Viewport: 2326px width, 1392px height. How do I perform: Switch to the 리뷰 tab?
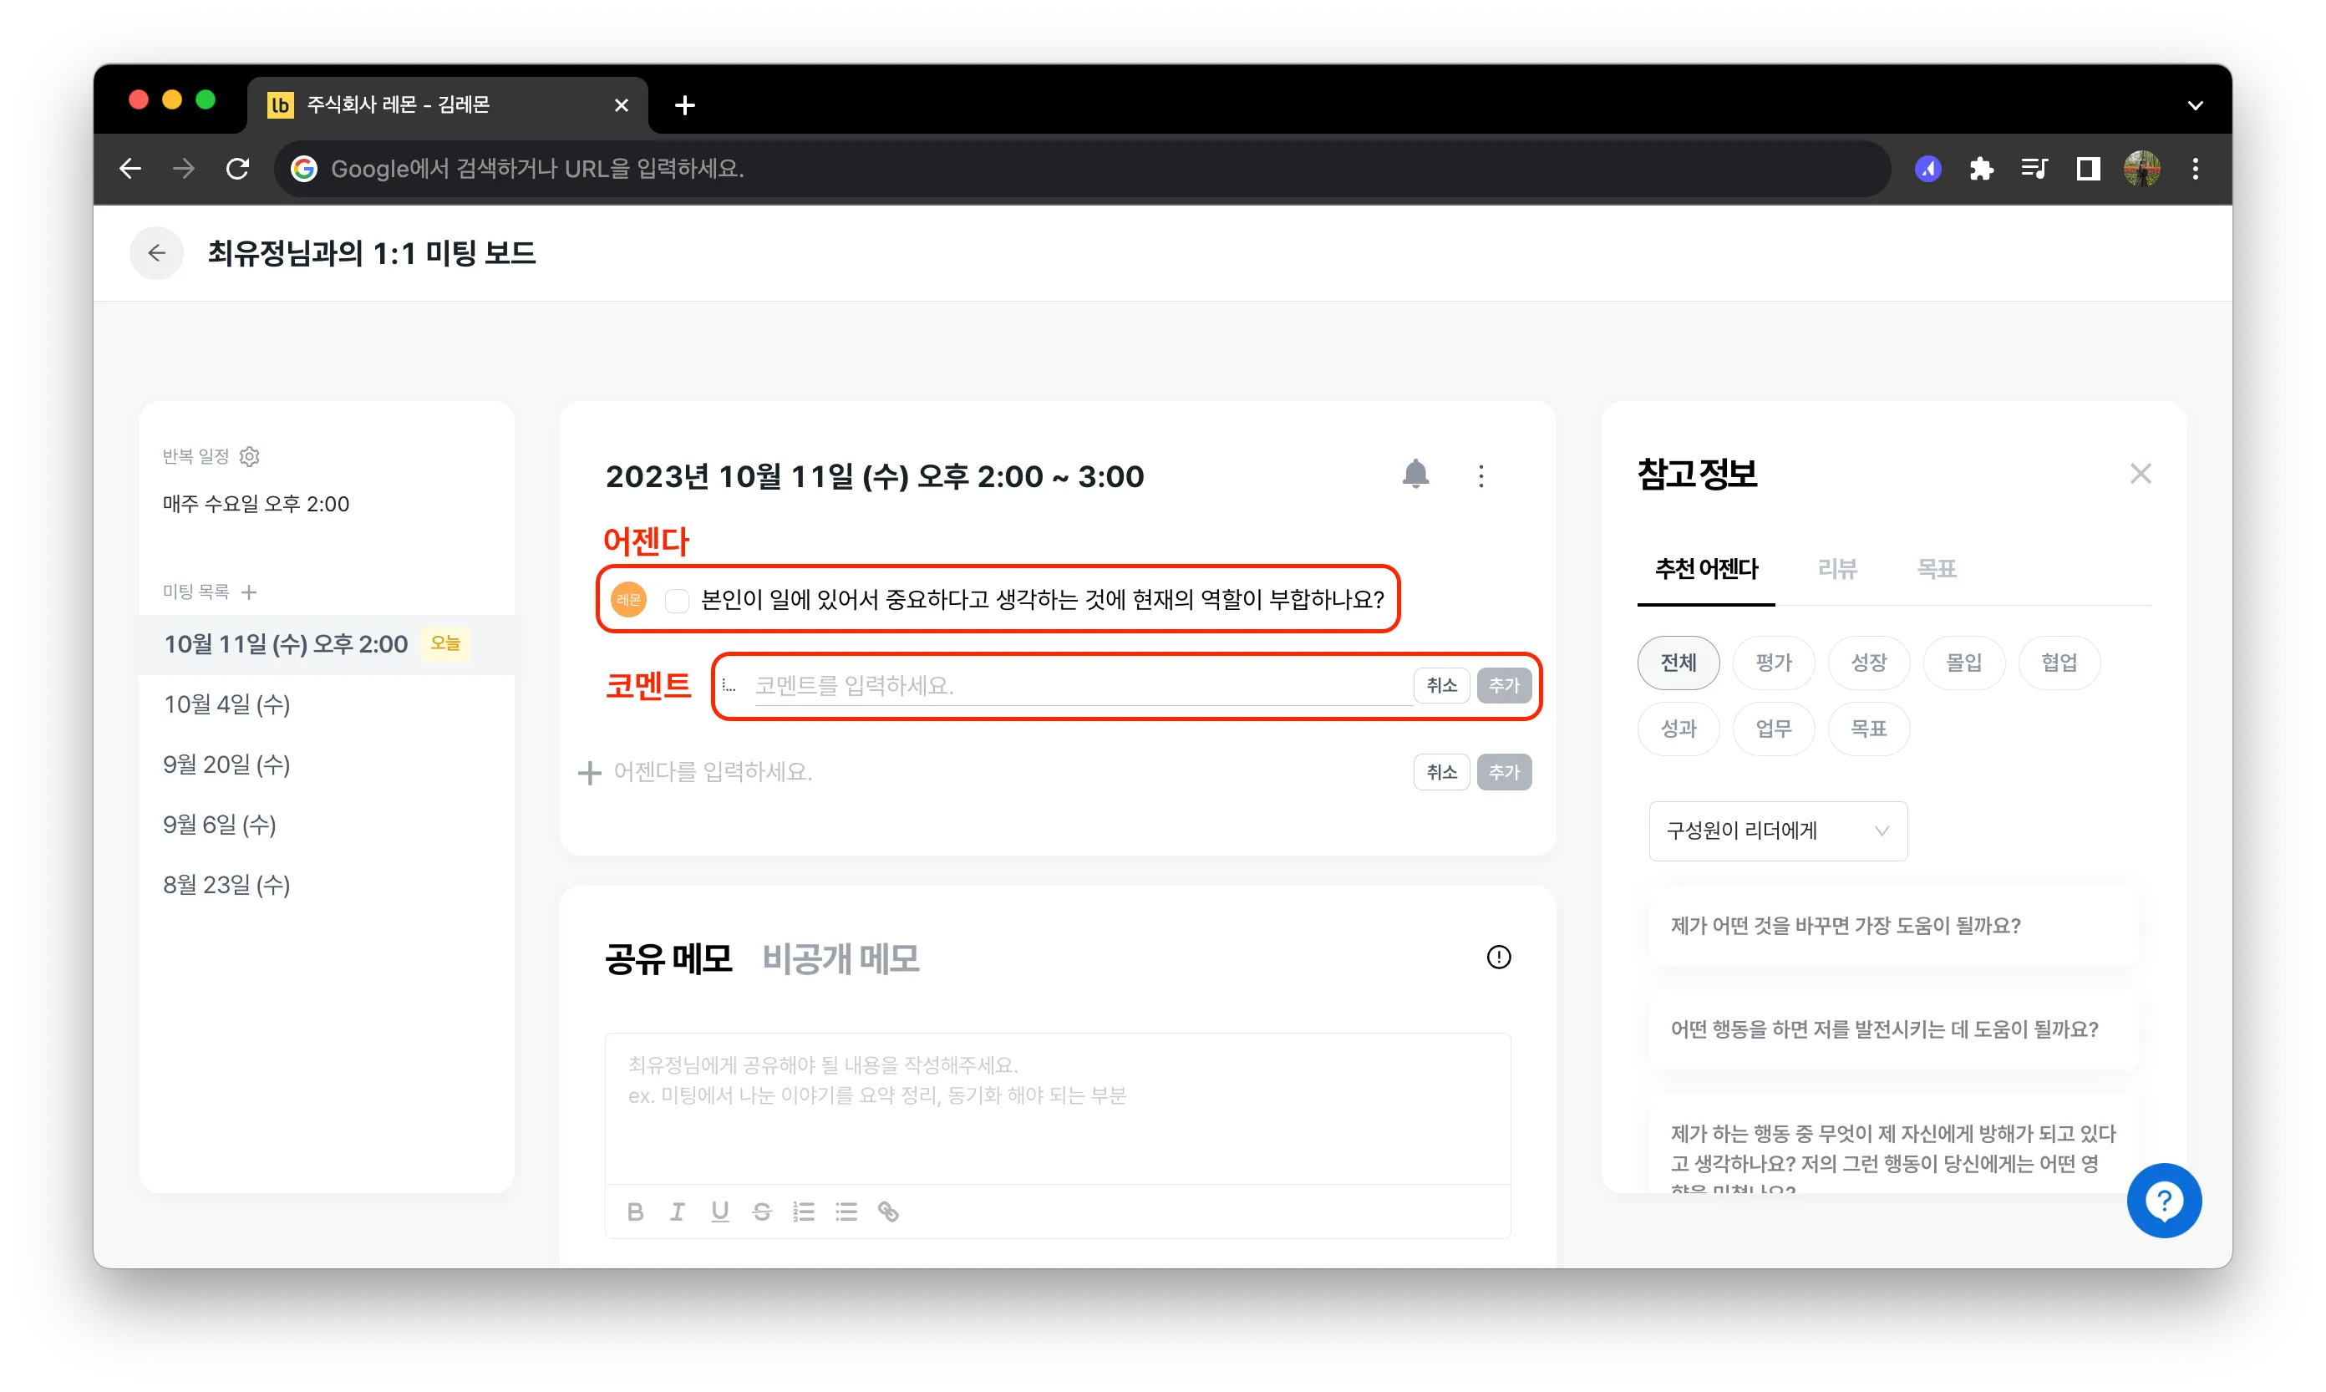click(1836, 568)
